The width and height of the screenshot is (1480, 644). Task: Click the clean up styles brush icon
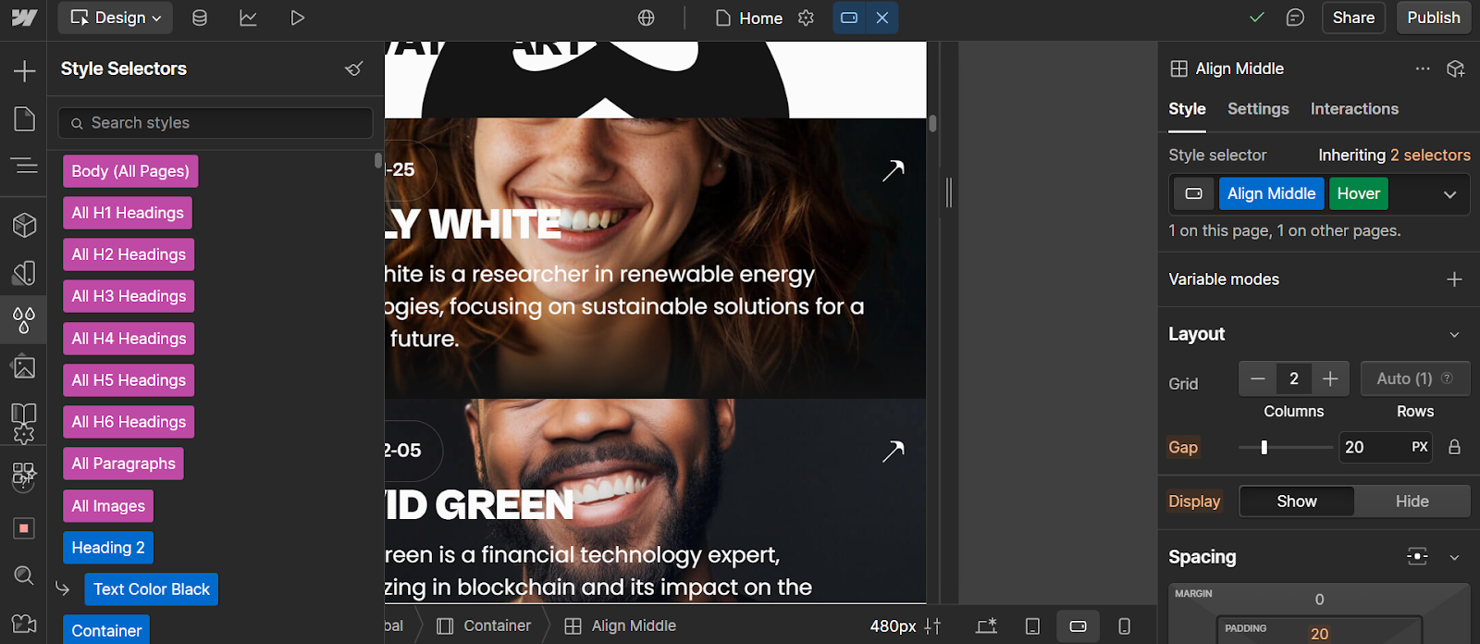point(353,68)
